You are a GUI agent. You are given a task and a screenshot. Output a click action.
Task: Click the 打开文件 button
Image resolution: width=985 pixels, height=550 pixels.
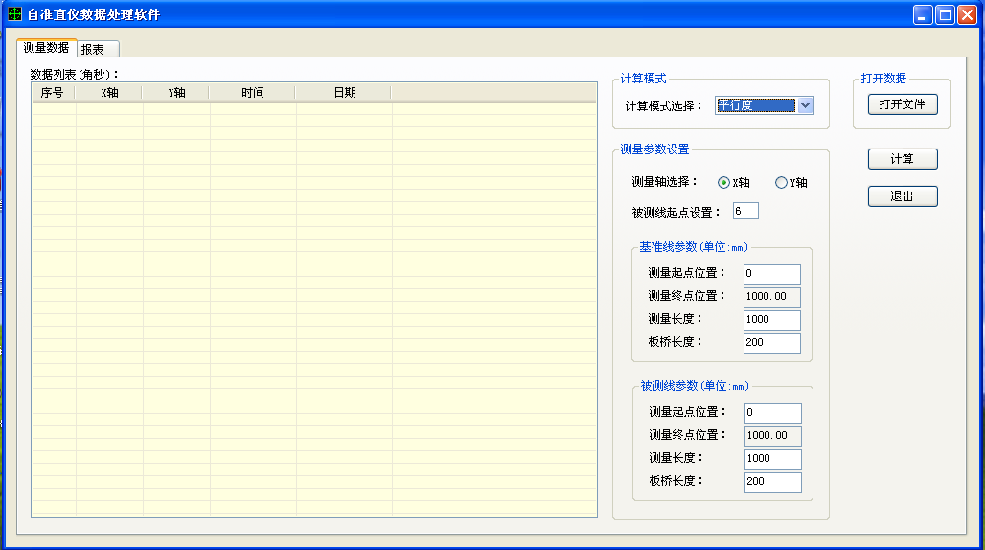tap(903, 104)
